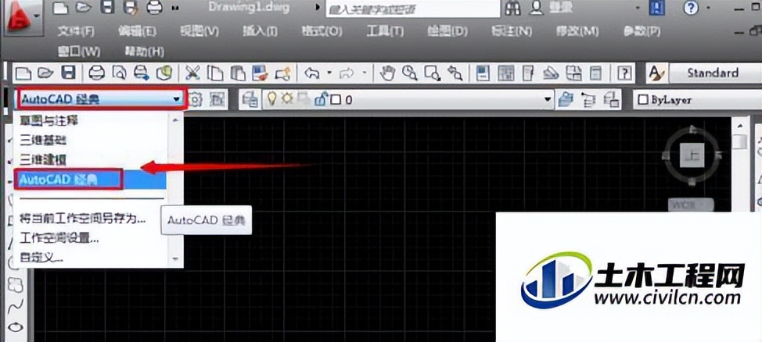This screenshot has width=762, height=342.
Task: Expand the Redo history dropdown arrow
Action: point(365,73)
